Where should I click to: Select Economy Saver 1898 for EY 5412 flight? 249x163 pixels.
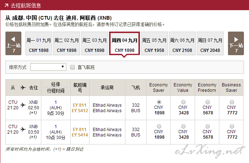click(x=159, y=102)
